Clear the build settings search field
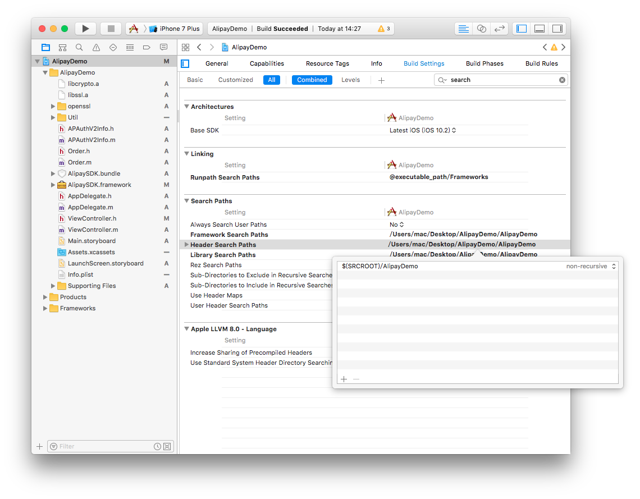640x499 pixels. coord(562,80)
